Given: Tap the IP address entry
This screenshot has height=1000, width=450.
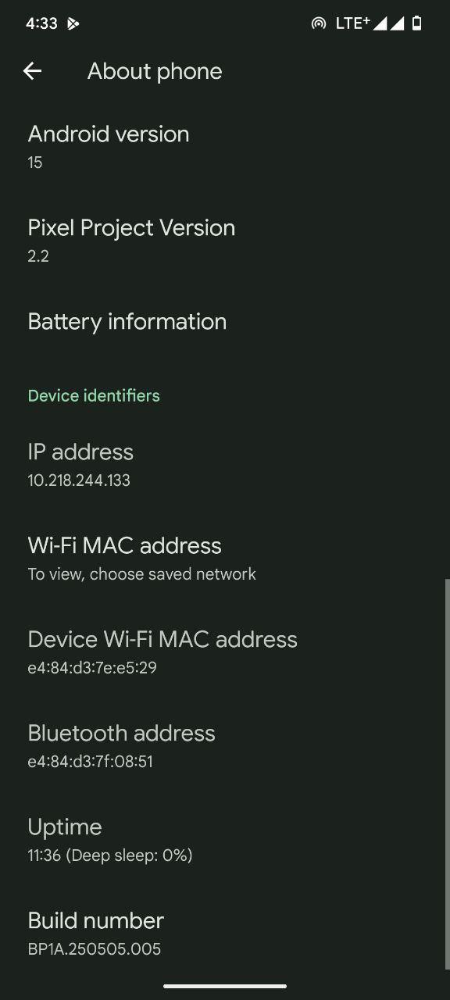Looking at the screenshot, I should 225,465.
